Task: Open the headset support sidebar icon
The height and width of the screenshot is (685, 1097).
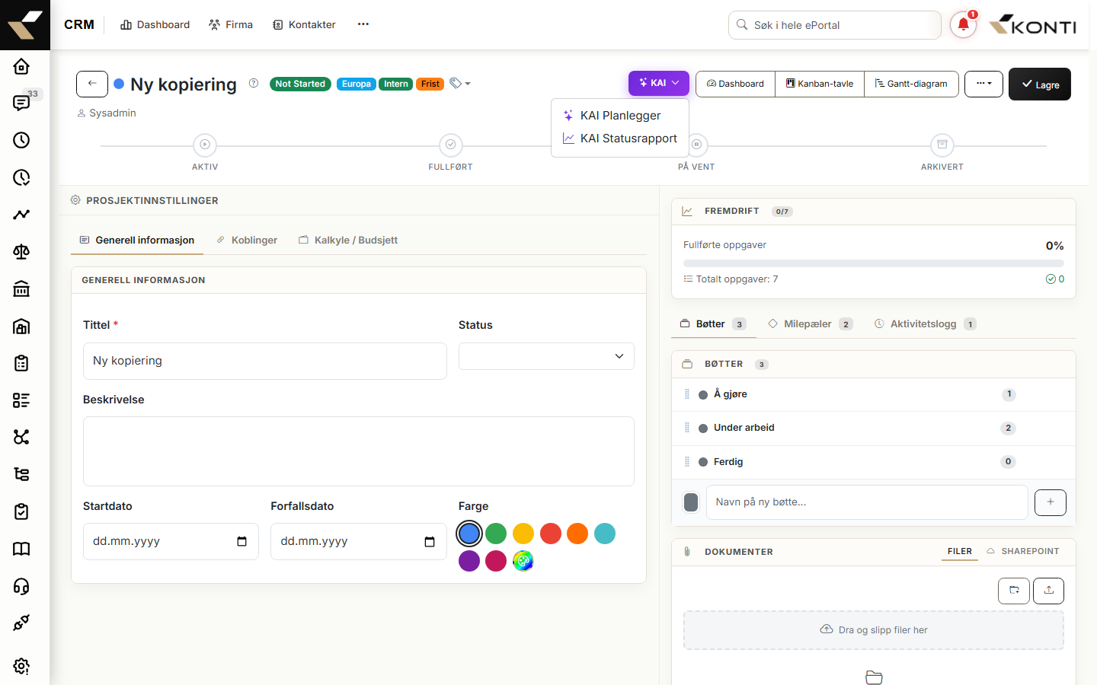Action: coord(21,586)
